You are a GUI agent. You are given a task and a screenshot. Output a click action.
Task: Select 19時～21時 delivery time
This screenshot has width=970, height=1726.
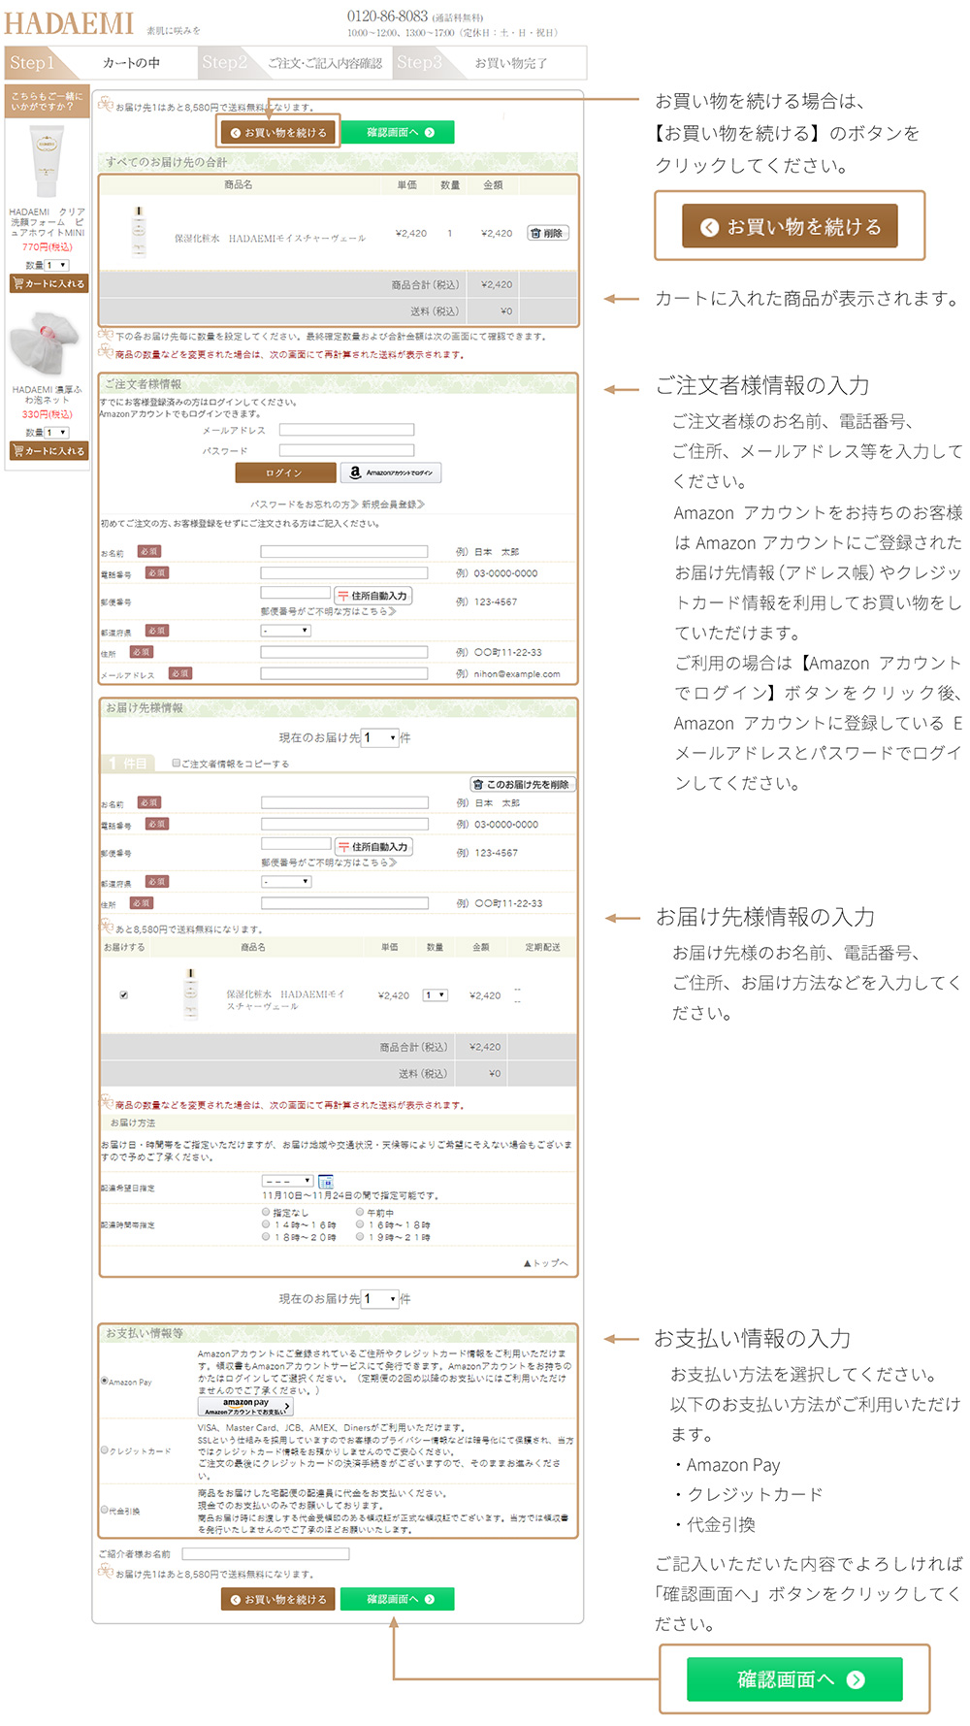(360, 1237)
